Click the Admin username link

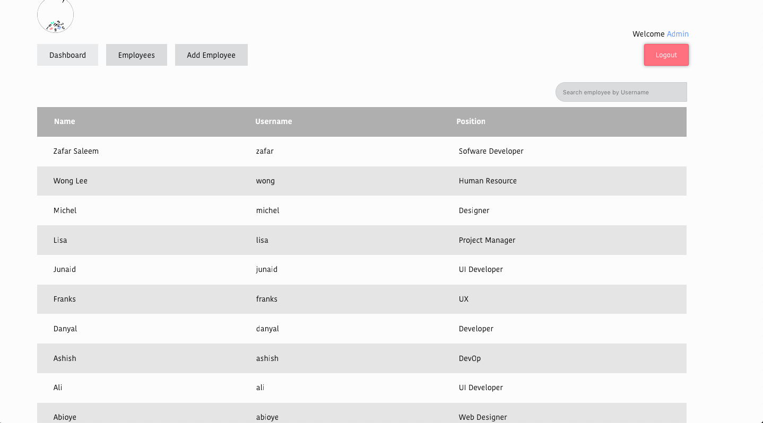coord(678,34)
